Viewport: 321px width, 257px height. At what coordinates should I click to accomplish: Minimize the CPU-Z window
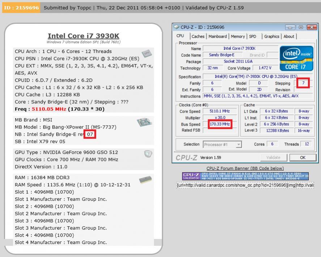[290, 27]
